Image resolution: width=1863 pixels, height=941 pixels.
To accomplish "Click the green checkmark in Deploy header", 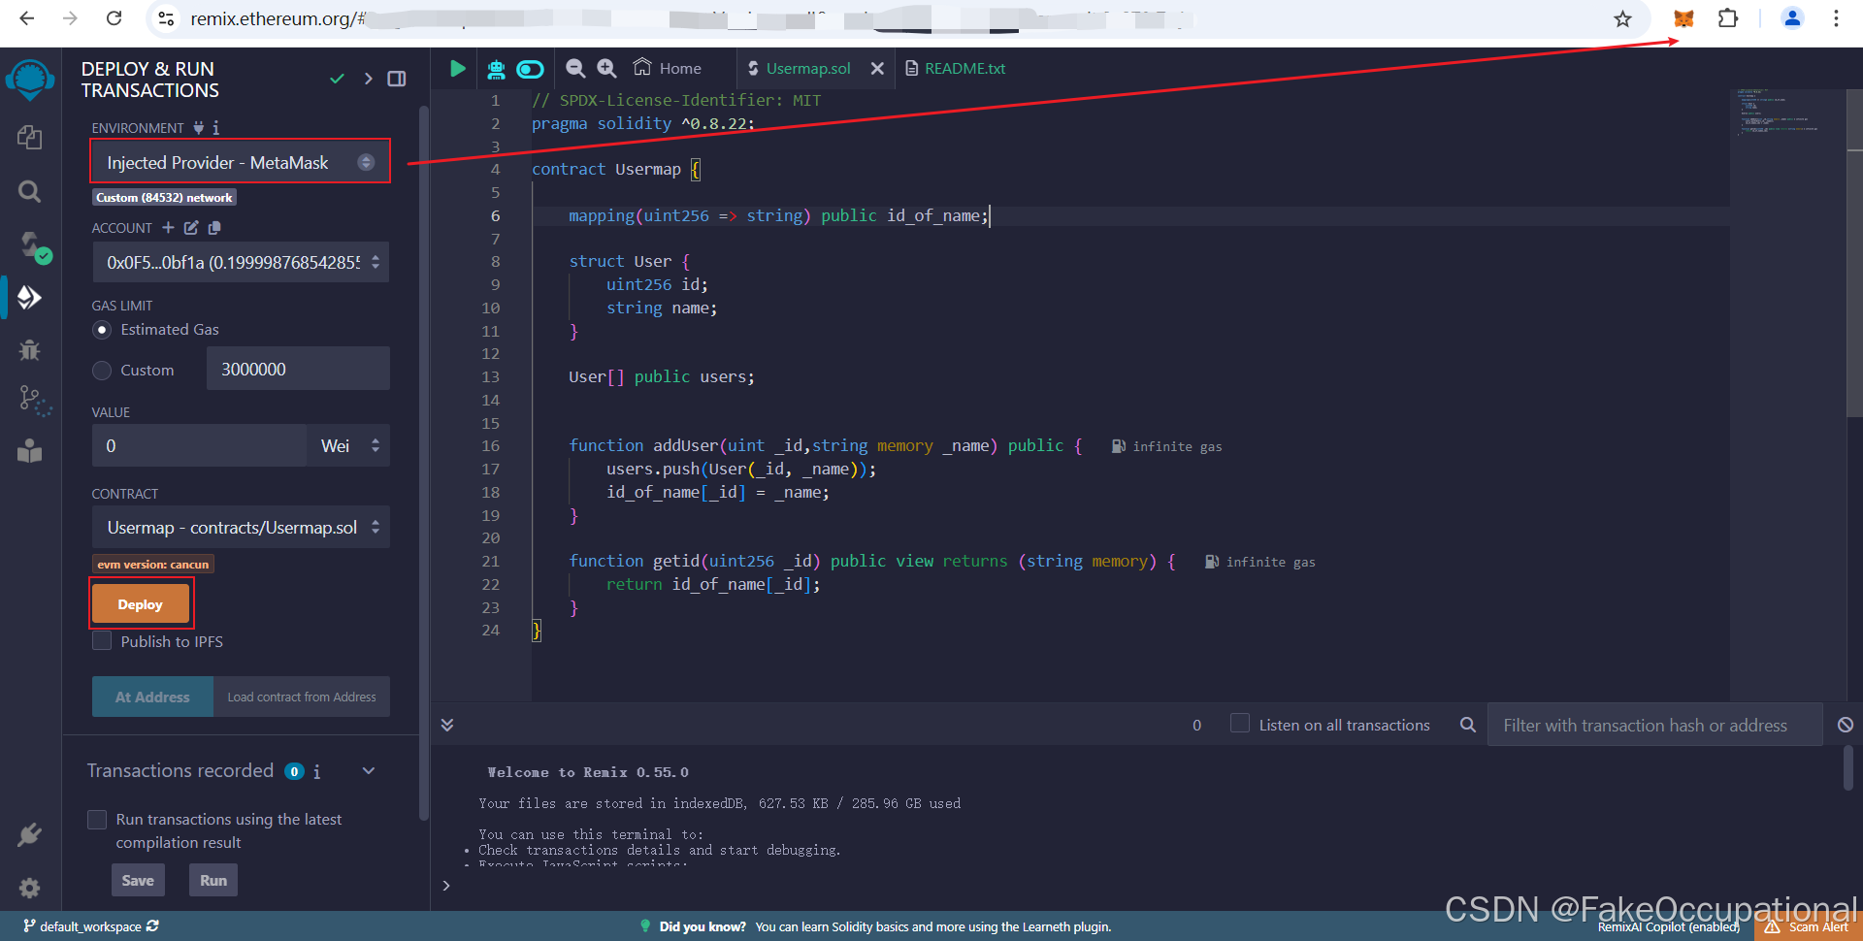I will pos(337,79).
